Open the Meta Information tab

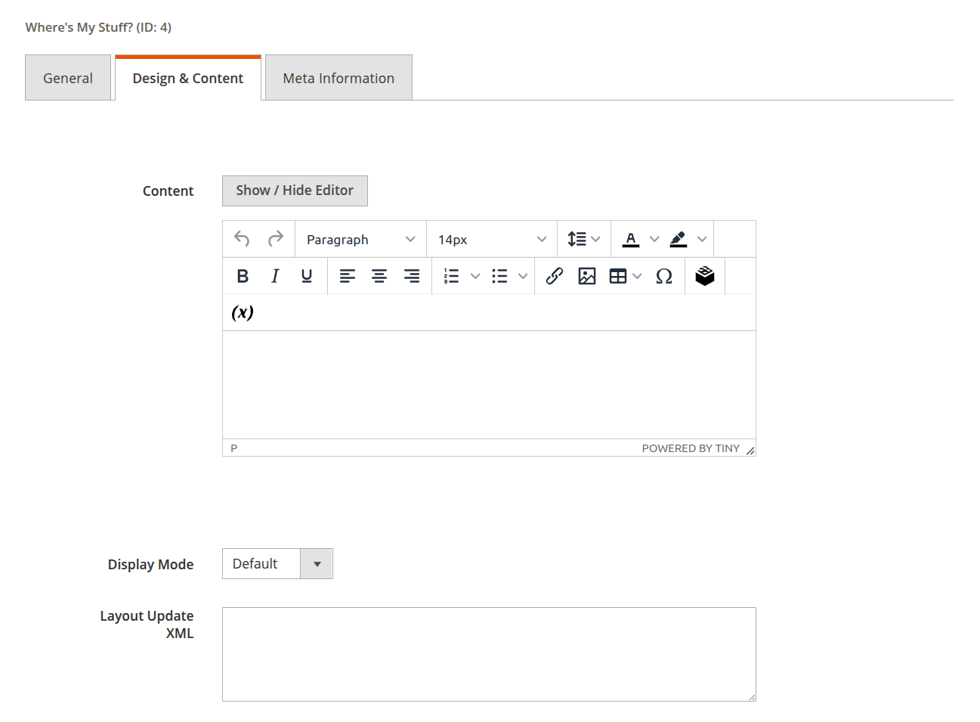click(x=338, y=77)
